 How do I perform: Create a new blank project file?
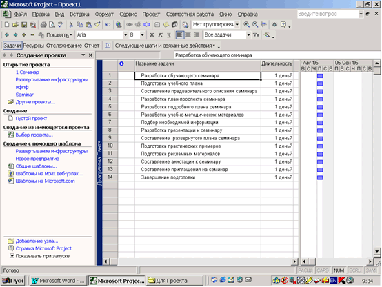(x=7, y=24)
